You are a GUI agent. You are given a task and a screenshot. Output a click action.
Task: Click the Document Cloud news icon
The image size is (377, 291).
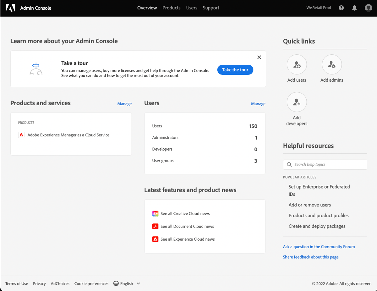[155, 226]
